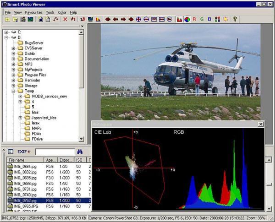Click the red X delete icon in toolbar
275x222 pixels.
pyautogui.click(x=65, y=19)
